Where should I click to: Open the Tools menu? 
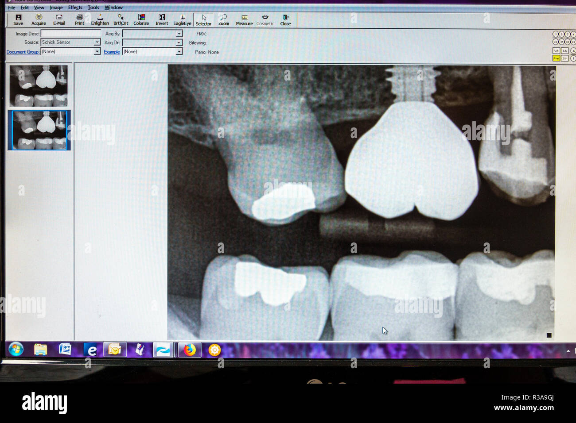[x=93, y=8]
